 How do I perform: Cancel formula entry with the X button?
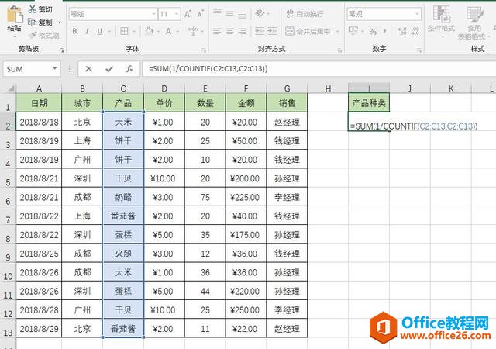pos(89,68)
